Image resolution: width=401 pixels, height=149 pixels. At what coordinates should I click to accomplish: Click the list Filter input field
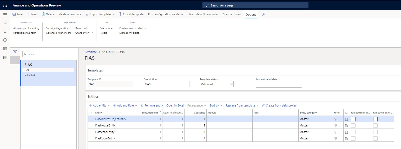pyautogui.click(x=49, y=54)
